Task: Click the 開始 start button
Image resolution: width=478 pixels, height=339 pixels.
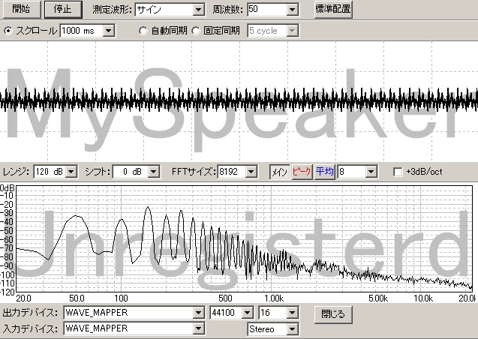Action: (x=21, y=9)
